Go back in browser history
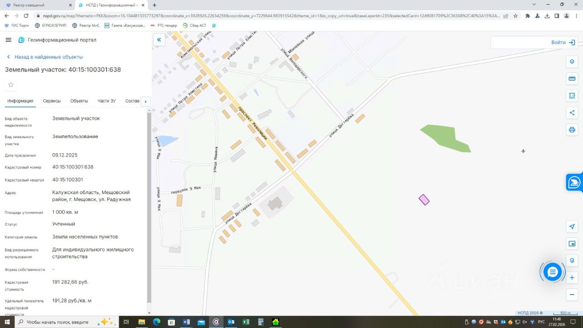This screenshot has height=328, width=583. pyautogui.click(x=6, y=15)
